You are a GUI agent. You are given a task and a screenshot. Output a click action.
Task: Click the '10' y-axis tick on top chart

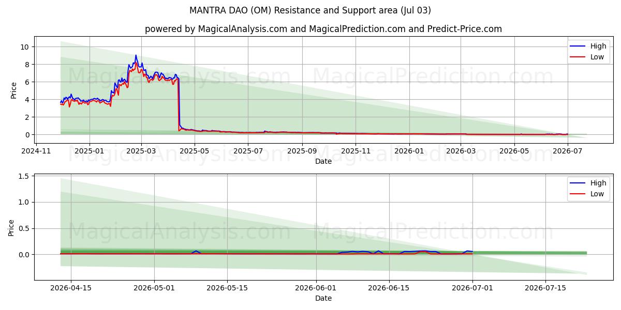tap(26, 47)
